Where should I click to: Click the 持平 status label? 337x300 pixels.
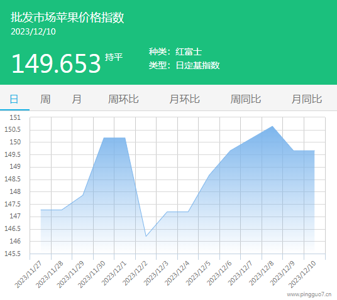click(x=114, y=57)
